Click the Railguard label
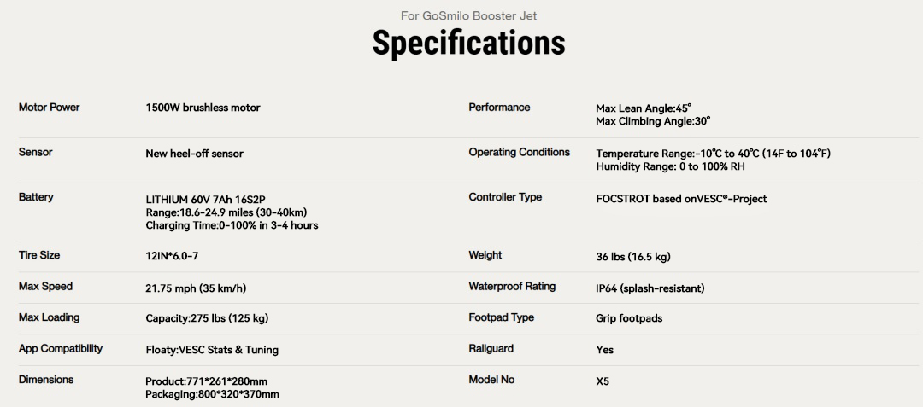The width and height of the screenshot is (923, 407). [x=491, y=349]
